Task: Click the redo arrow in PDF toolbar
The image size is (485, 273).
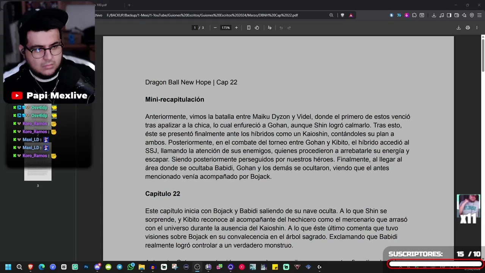Action: click(x=289, y=28)
